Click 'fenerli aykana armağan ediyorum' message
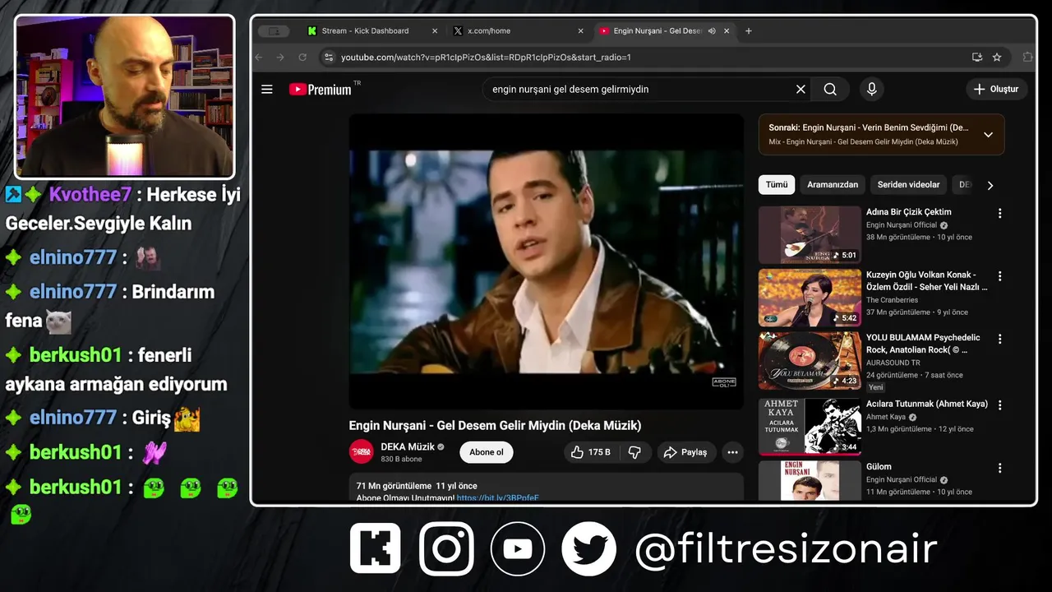 pyautogui.click(x=116, y=369)
